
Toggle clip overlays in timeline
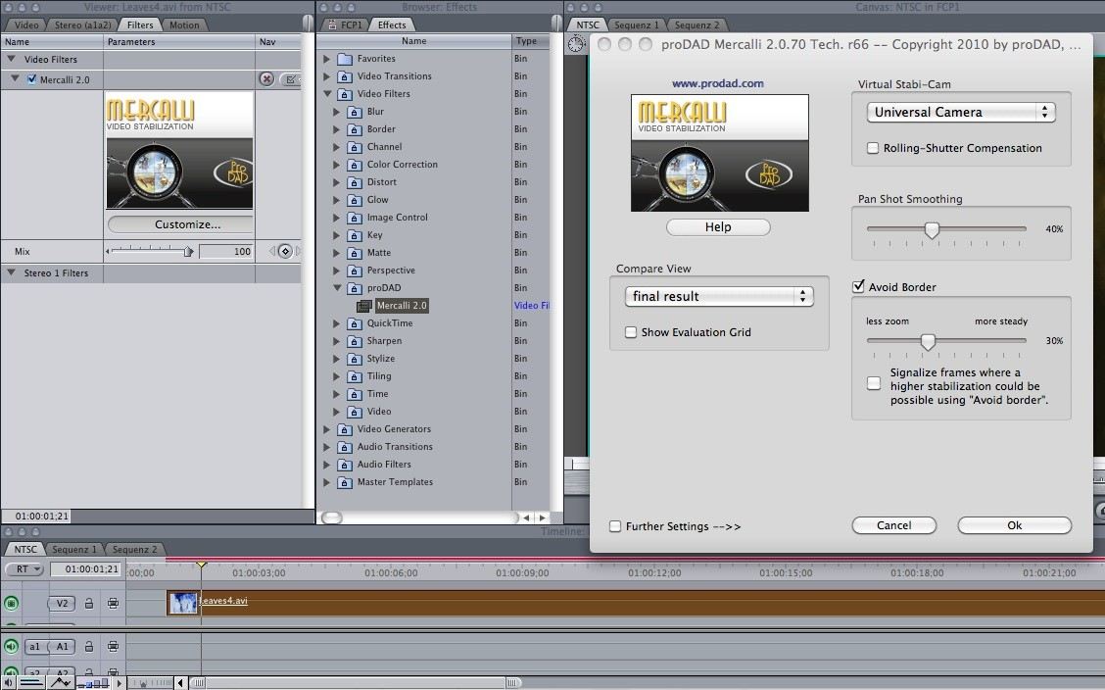[x=61, y=682]
